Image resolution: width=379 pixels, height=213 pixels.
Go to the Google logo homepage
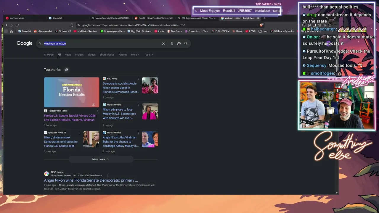click(x=25, y=43)
